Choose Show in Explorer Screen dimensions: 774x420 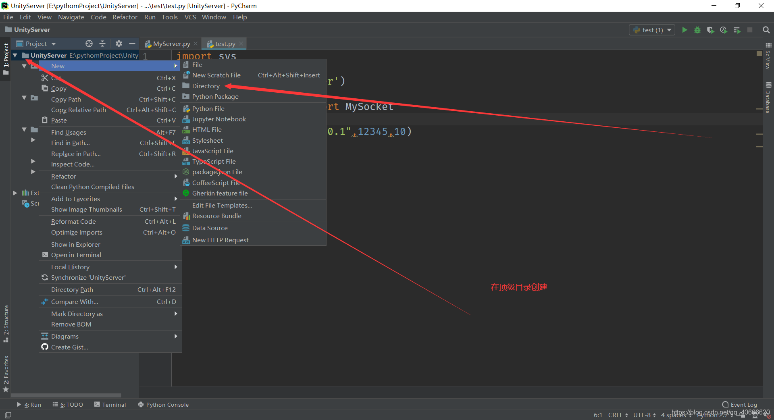point(110,244)
